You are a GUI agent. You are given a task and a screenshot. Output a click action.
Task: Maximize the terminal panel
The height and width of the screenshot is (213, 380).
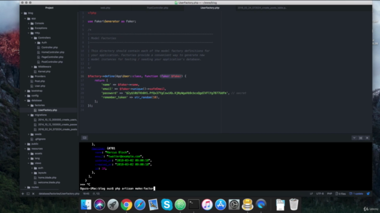(360, 138)
